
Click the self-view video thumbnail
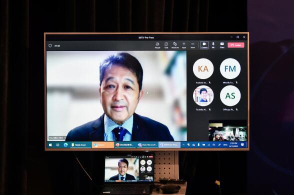click(227, 130)
